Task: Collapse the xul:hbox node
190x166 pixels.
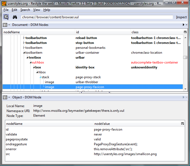Action: 31,62
